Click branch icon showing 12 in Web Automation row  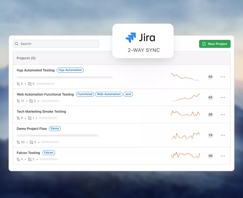point(18,101)
